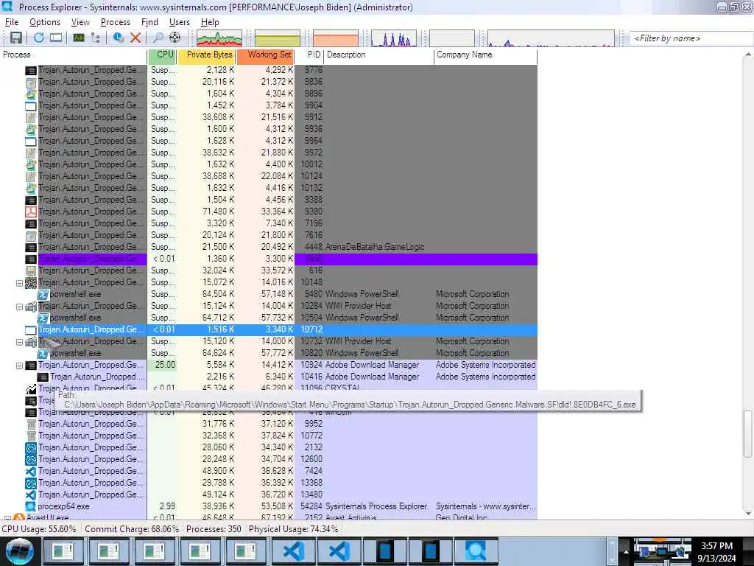Click the process list vertical scrollbar thumb
Screen dimensions: 754x566
tap(748, 433)
